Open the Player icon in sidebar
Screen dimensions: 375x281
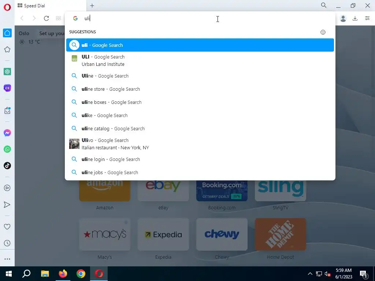coord(7,188)
